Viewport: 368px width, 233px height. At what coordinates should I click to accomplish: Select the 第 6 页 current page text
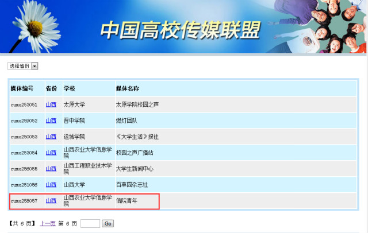[68, 223]
